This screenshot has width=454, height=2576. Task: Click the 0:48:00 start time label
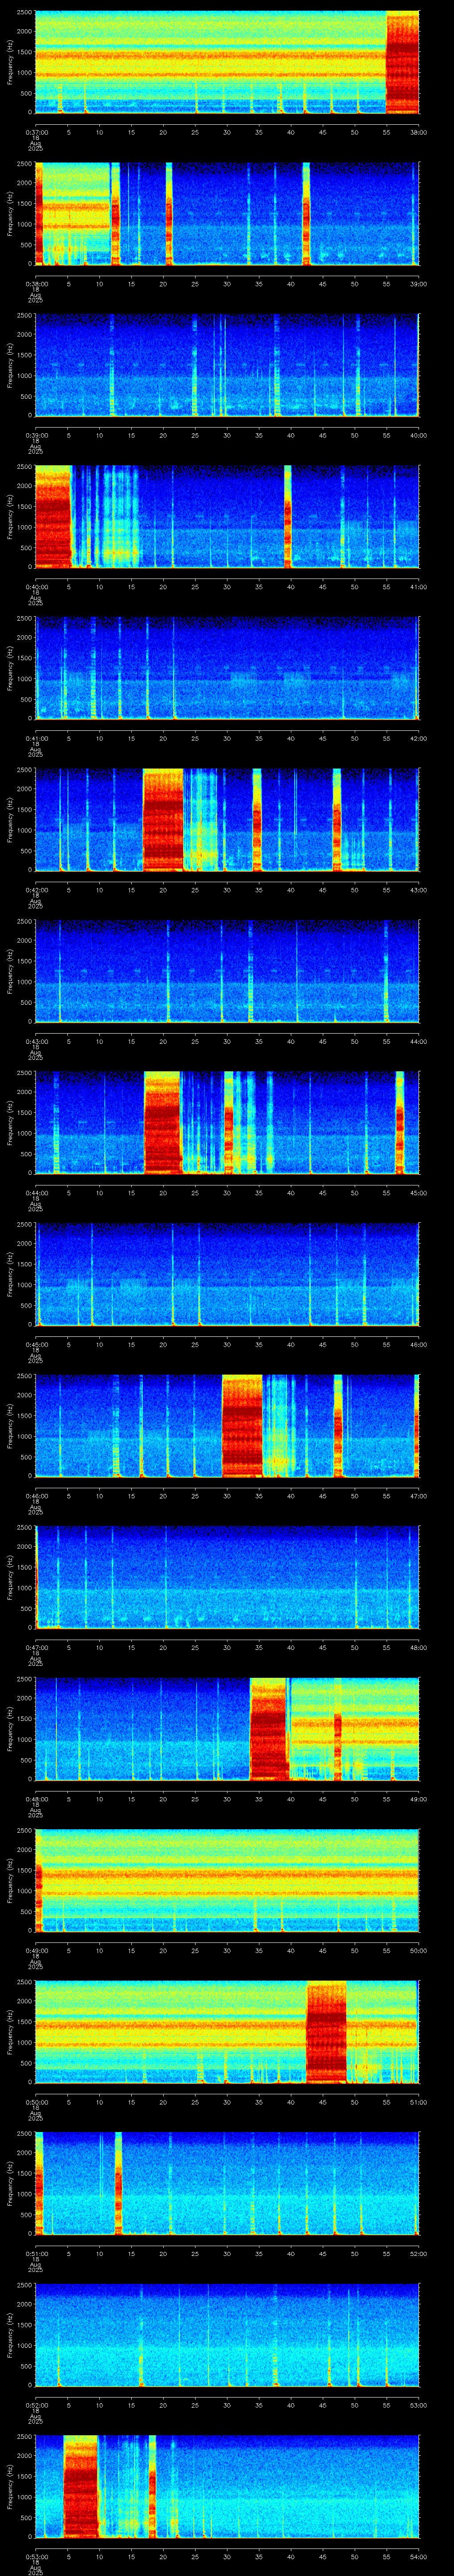pyautogui.click(x=36, y=1798)
